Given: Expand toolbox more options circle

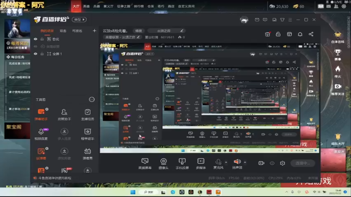Looking at the screenshot, I should coord(92,99).
